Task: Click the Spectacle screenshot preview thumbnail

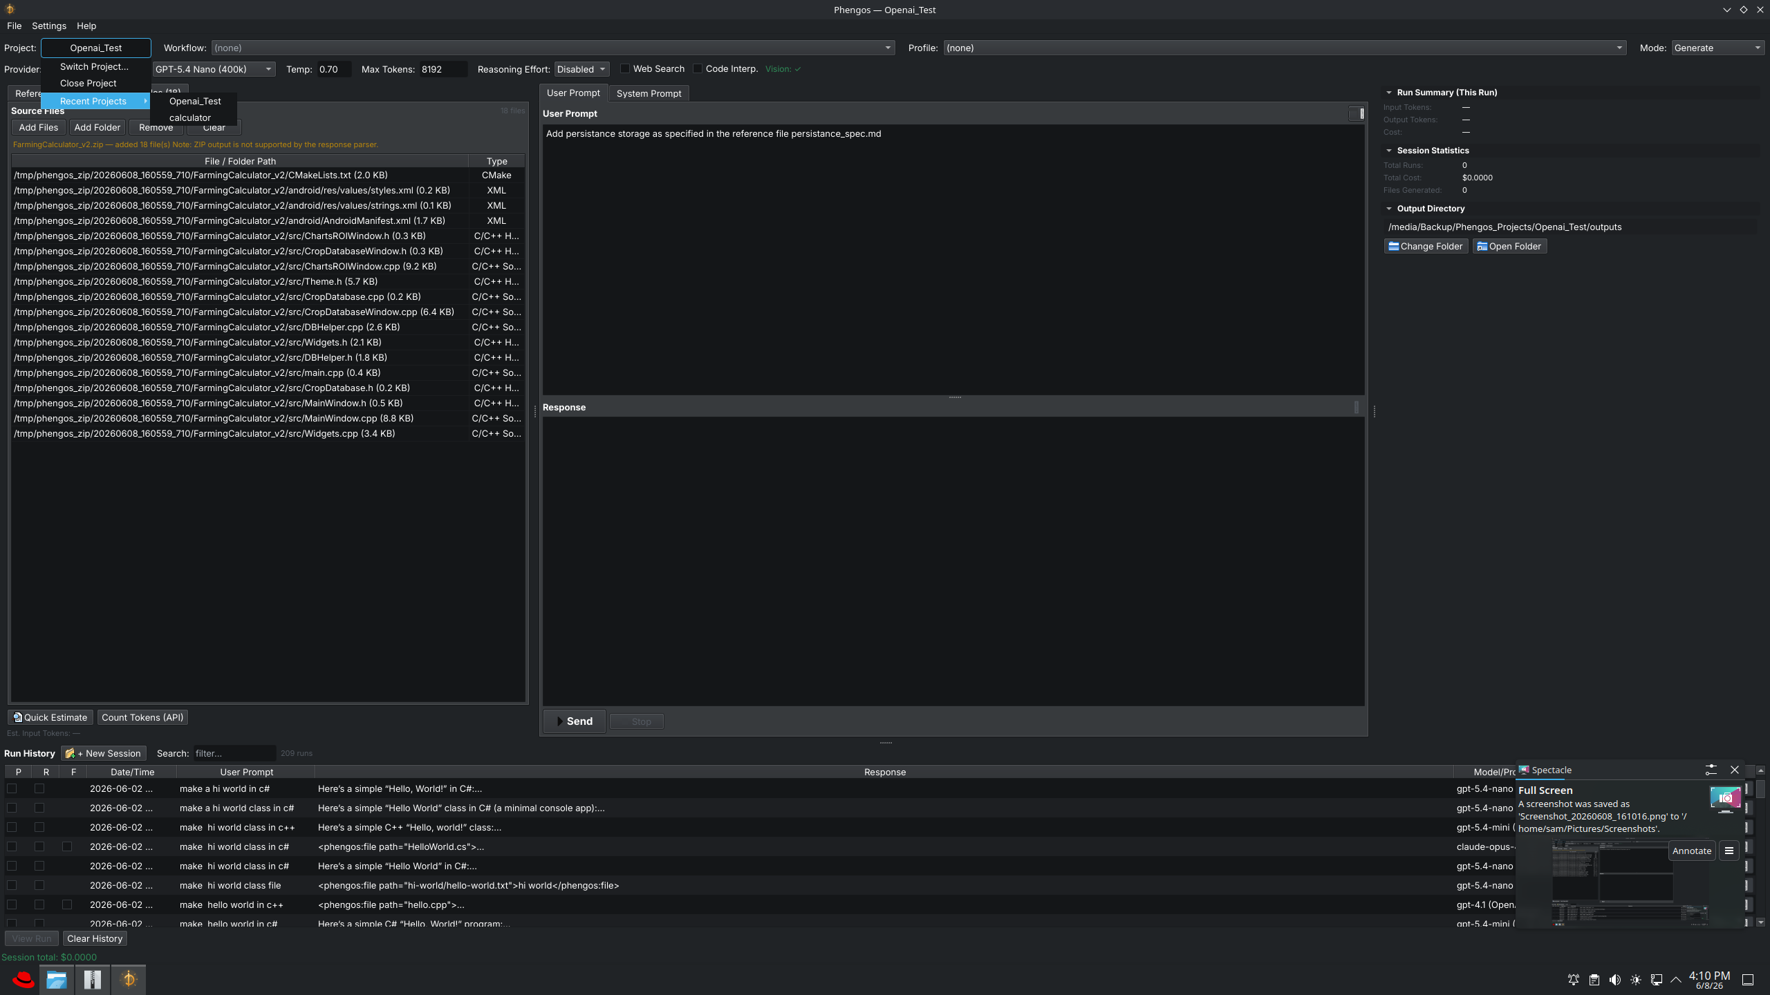Action: pyautogui.click(x=1630, y=882)
